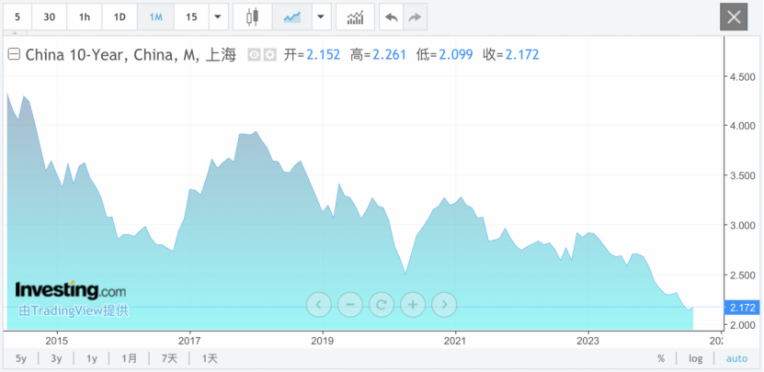Close the chart with the X button
Screen dimensions: 764x372
[x=734, y=17]
